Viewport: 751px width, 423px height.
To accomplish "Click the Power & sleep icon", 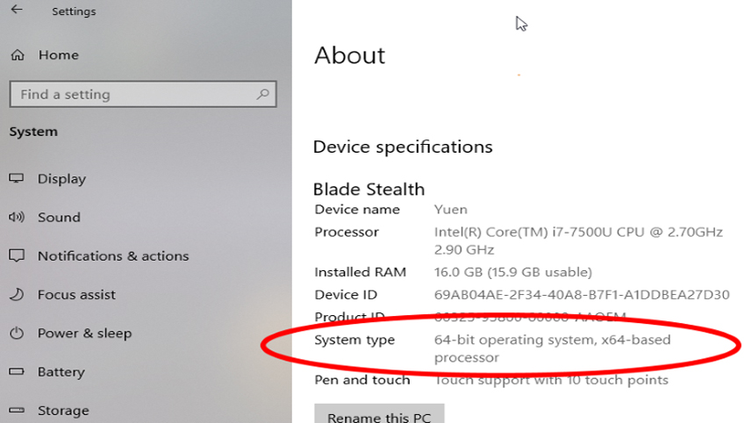I will coord(17,333).
